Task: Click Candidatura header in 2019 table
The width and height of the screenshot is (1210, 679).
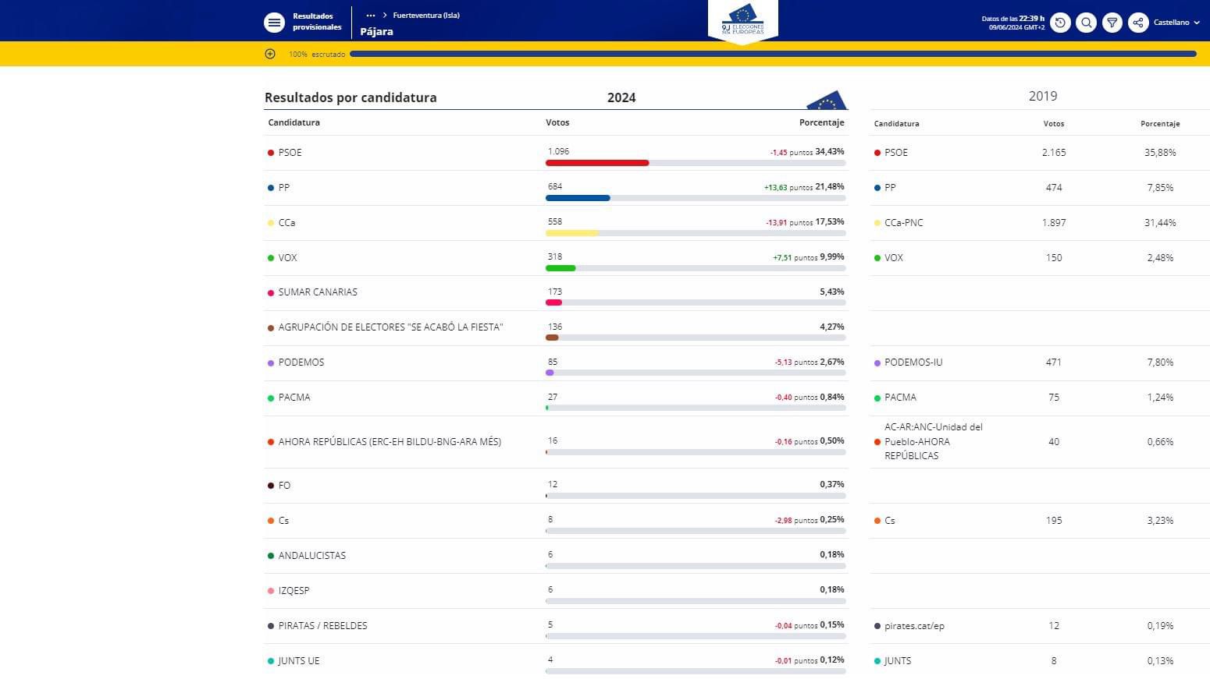Action: pos(896,124)
